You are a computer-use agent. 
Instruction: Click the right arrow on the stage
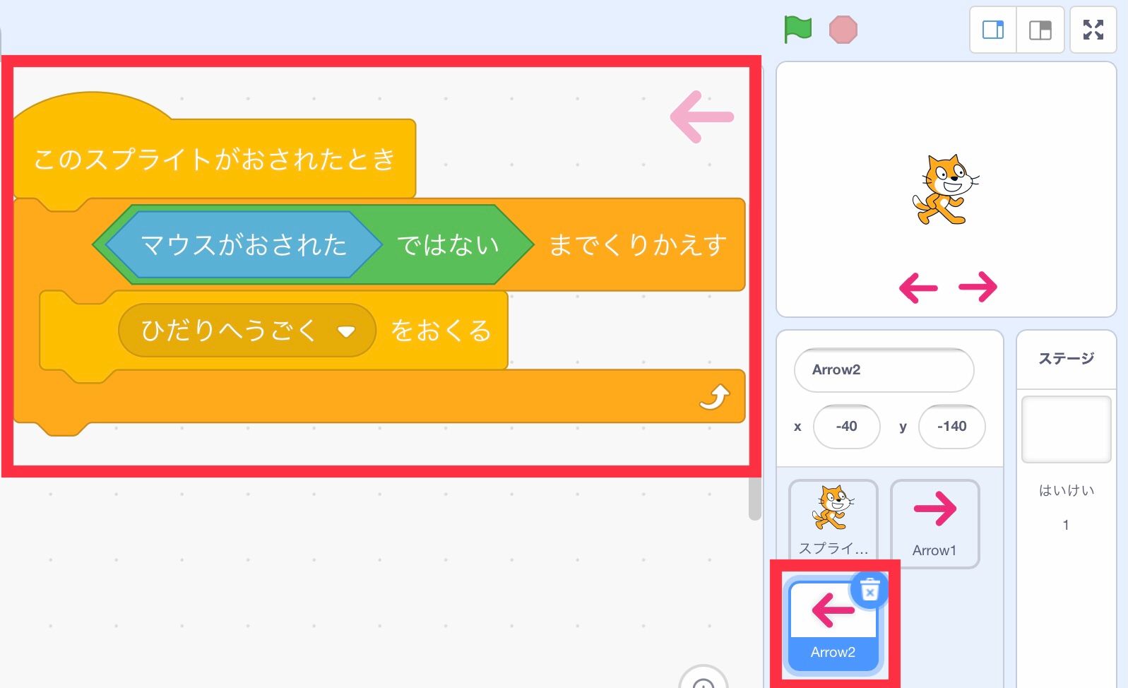pos(978,287)
